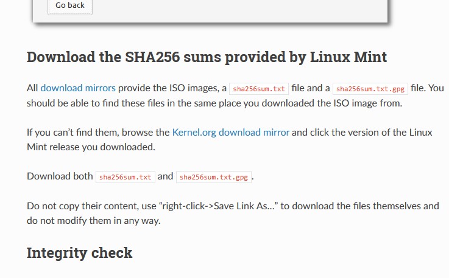This screenshot has width=449, height=278.
Task: Click the words 'Download both'
Action: 60,176
